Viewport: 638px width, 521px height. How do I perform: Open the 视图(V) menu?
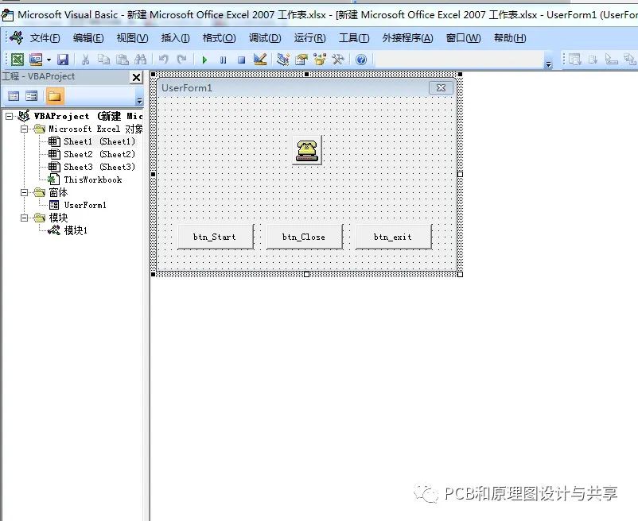pyautogui.click(x=132, y=38)
